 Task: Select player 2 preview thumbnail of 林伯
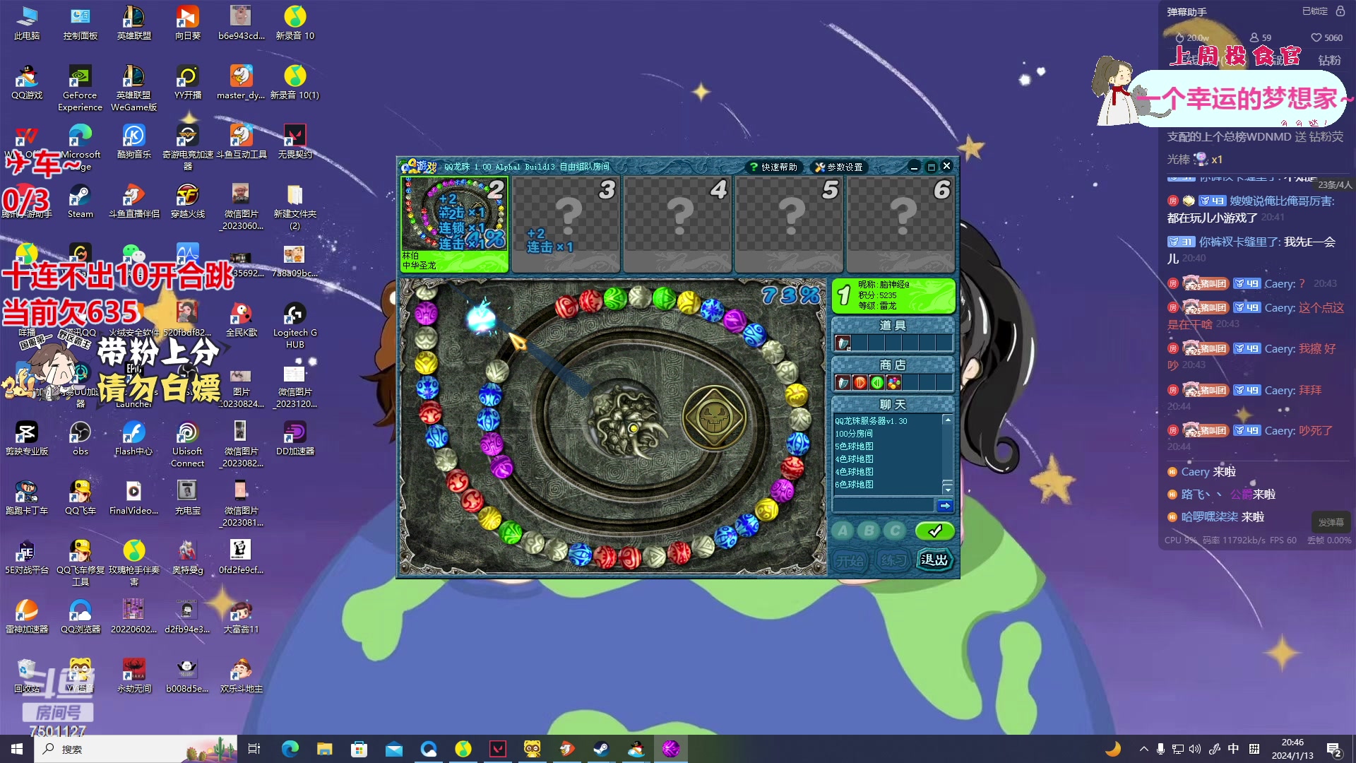coord(454,214)
